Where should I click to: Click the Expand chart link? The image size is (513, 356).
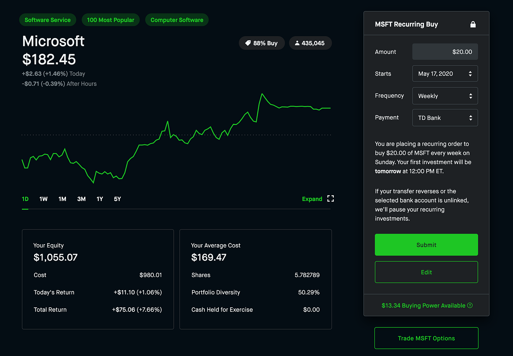pyautogui.click(x=312, y=199)
